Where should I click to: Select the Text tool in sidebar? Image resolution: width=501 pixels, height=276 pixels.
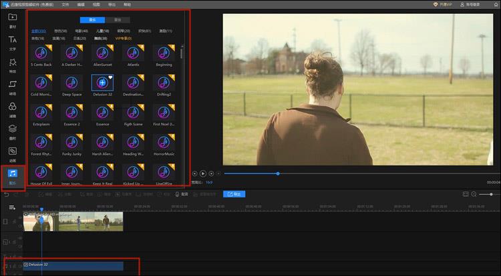pos(13,41)
